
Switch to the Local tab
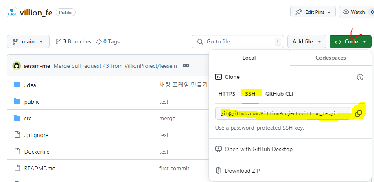(x=249, y=58)
